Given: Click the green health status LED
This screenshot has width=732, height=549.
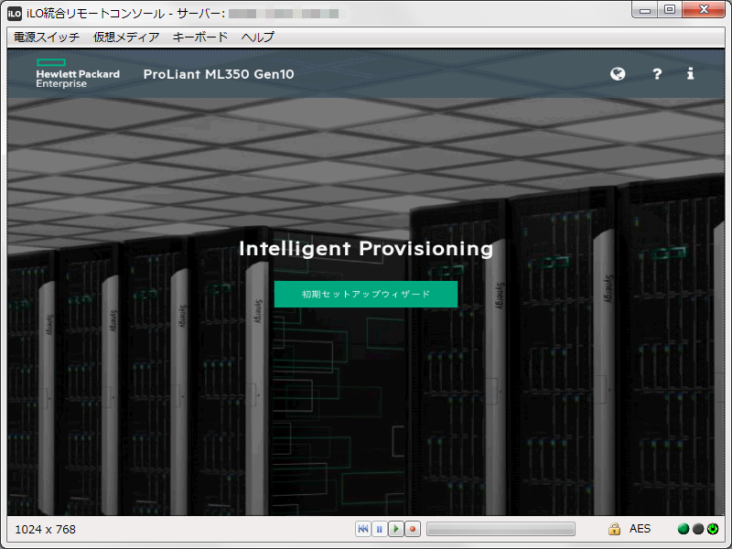Looking at the screenshot, I should tap(684, 529).
